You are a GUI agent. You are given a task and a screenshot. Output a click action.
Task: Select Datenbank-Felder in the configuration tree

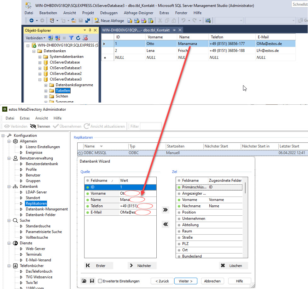tap(40, 215)
